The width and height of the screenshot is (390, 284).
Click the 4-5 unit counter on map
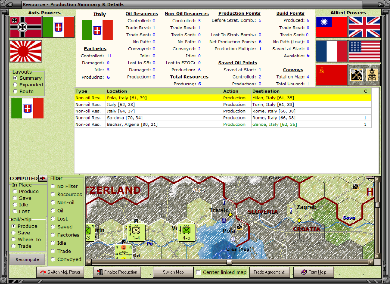pyautogui.click(x=186, y=232)
